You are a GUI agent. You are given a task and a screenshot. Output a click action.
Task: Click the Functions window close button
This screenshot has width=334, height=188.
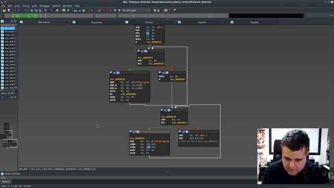coord(15,21)
